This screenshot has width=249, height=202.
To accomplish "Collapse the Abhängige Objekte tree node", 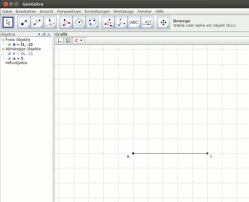I will pos(3,49).
